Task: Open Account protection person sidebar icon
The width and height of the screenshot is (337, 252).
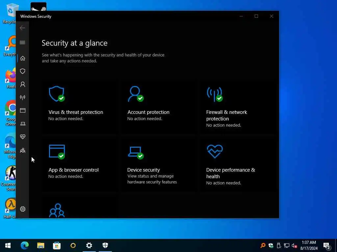Action: [23, 84]
